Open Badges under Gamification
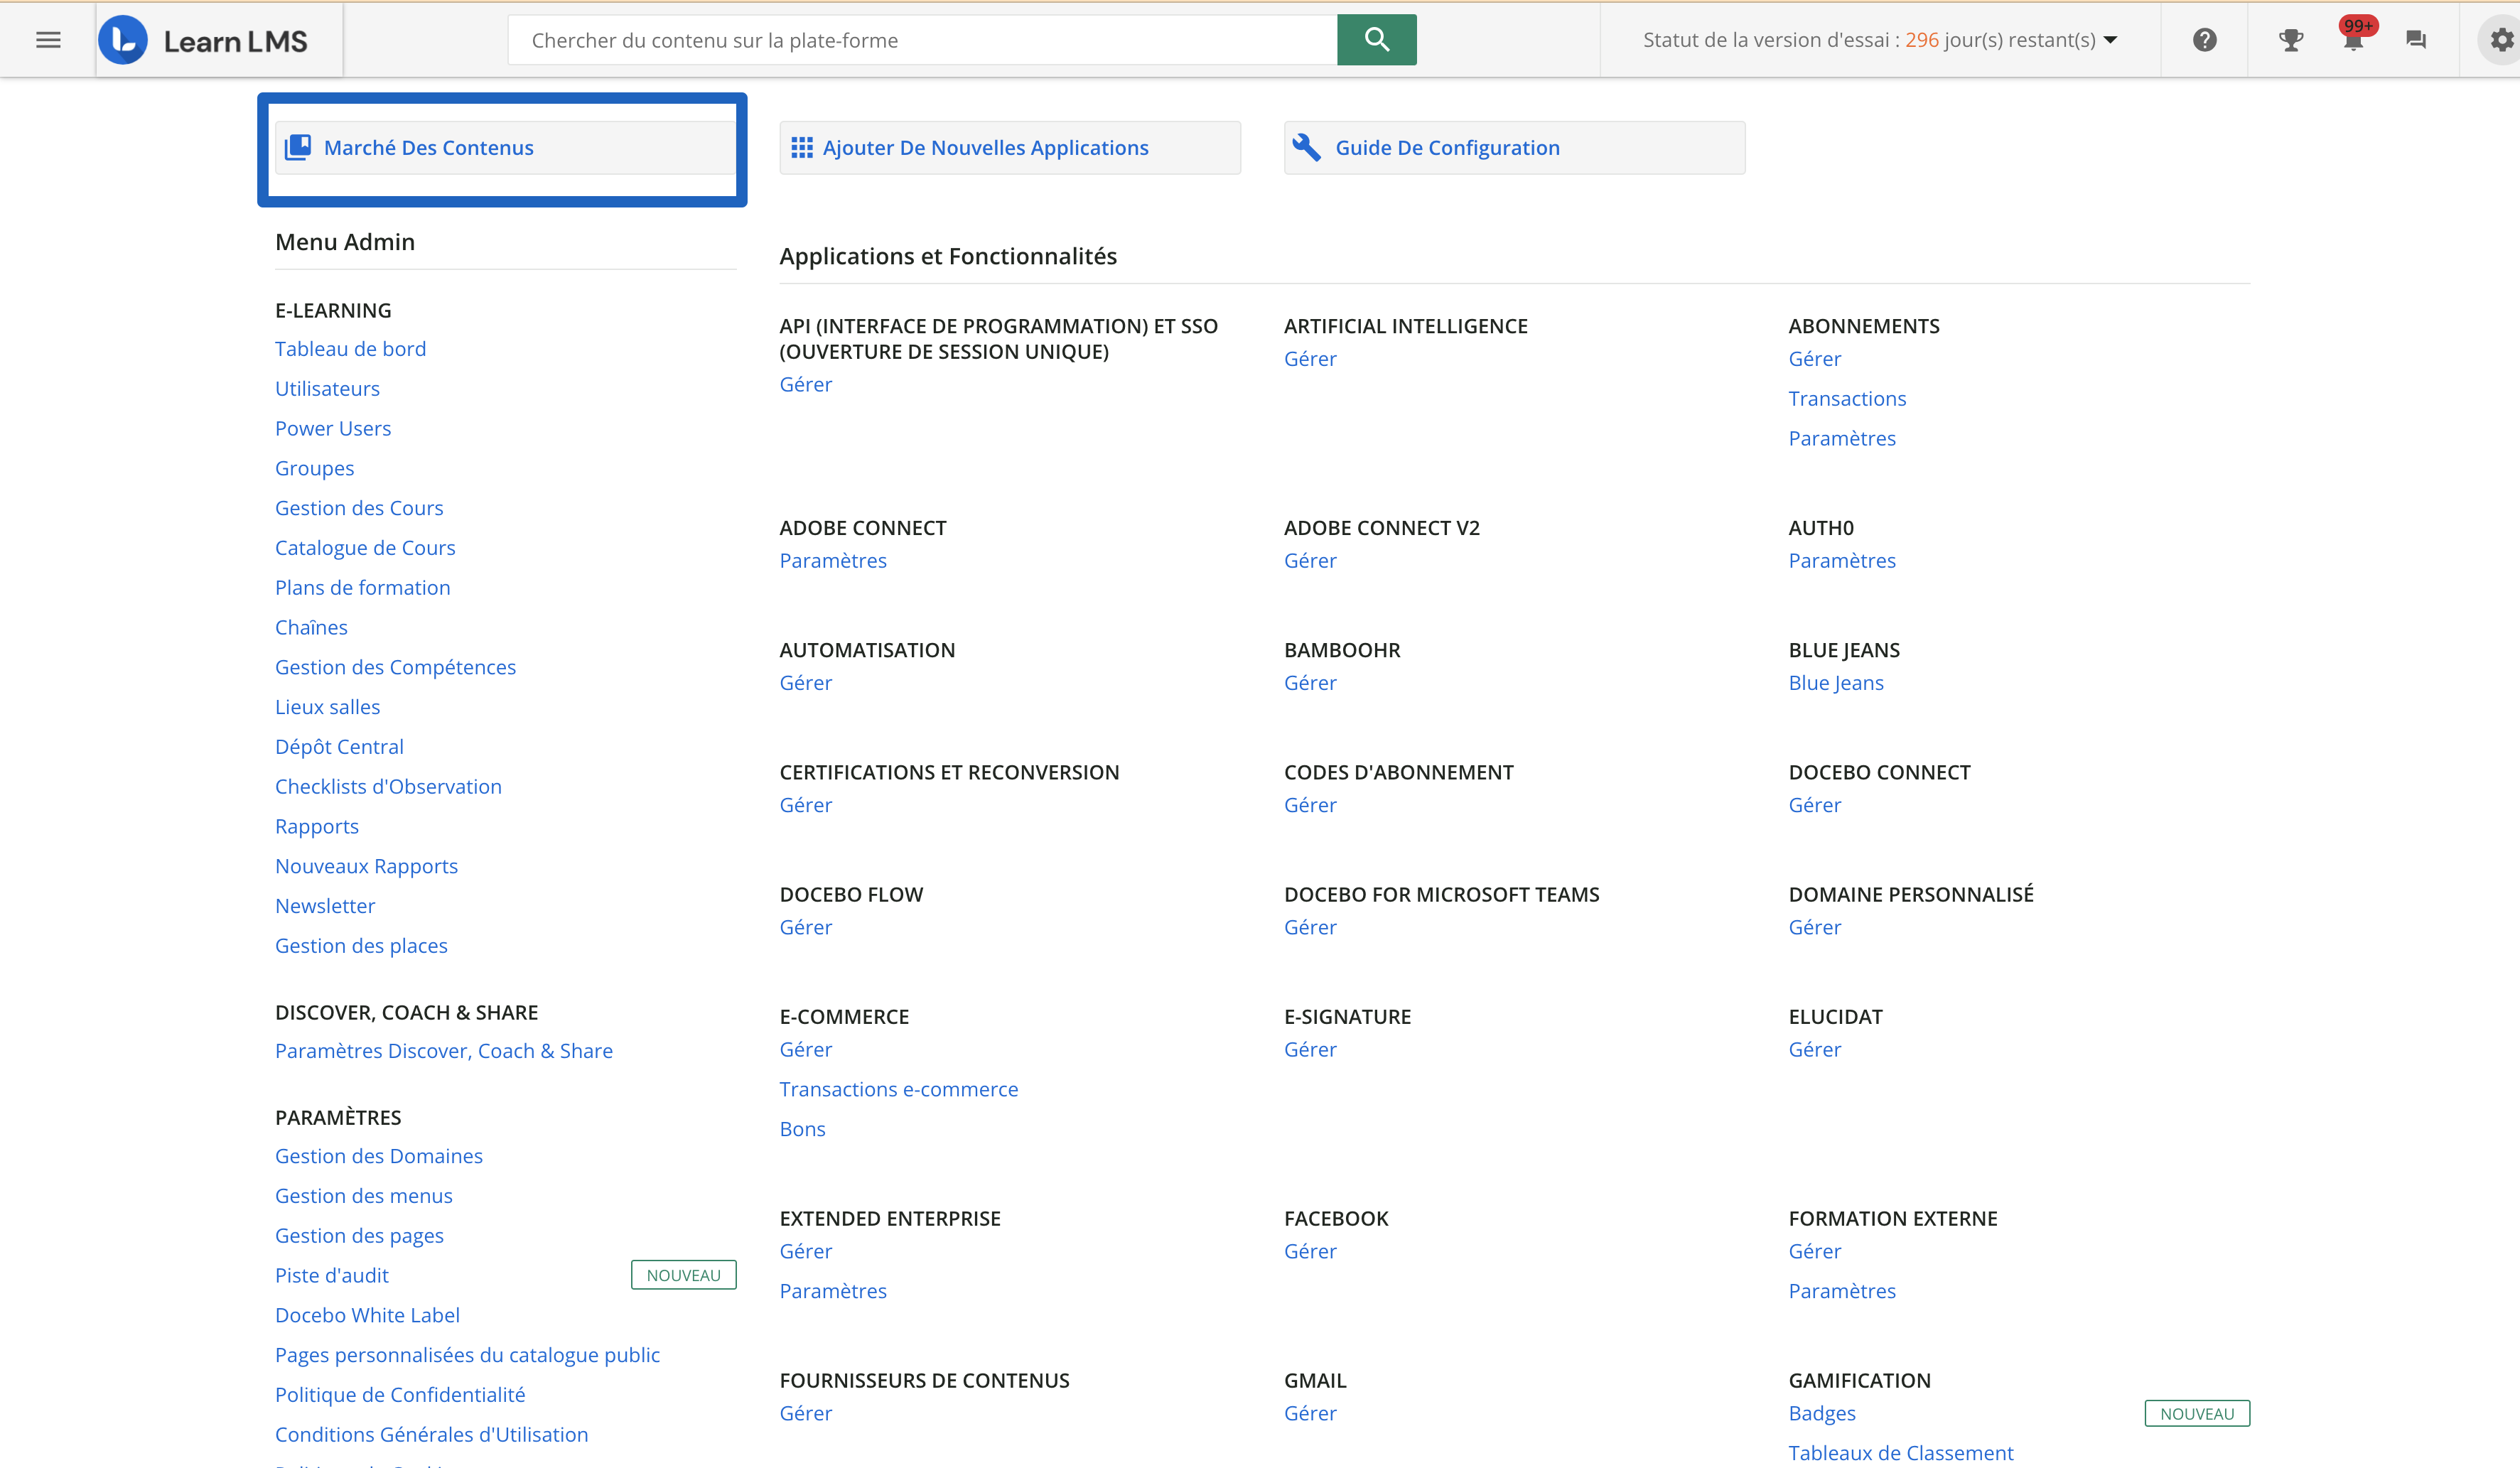 coord(1821,1413)
